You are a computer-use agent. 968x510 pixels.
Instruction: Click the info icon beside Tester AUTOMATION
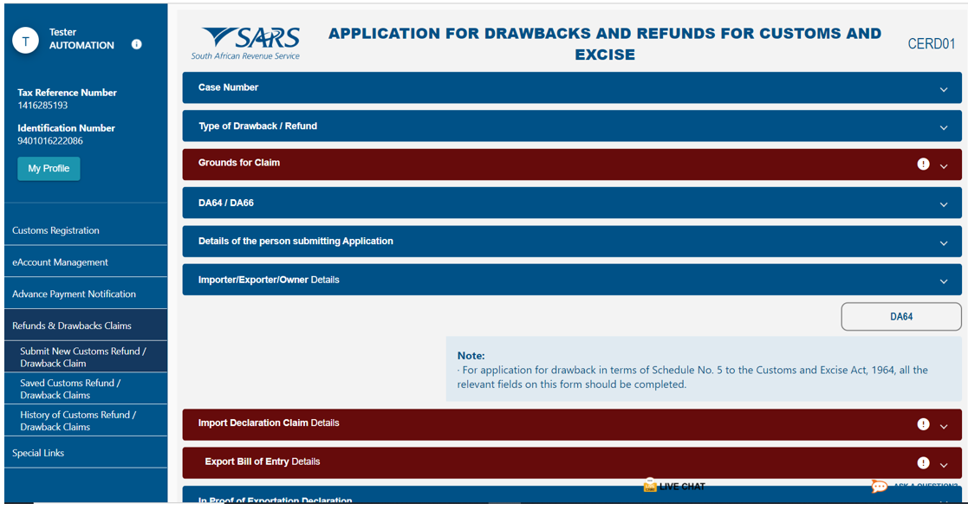136,44
